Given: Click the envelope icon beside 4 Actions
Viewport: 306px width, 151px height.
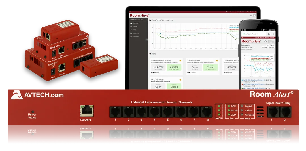Looking at the screenshot, I should [x=152, y=72].
